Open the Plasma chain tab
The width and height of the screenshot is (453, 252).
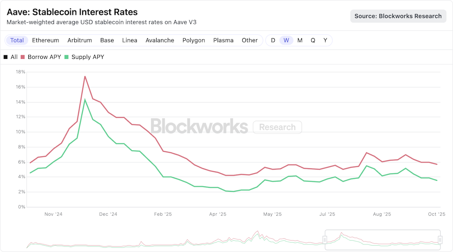(x=223, y=40)
